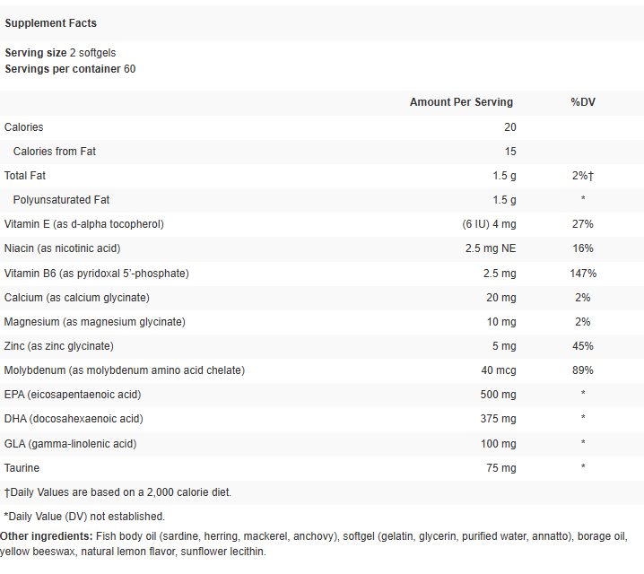Select the Polyunsaturated Fat label
This screenshot has width=644, height=574.
[62, 200]
